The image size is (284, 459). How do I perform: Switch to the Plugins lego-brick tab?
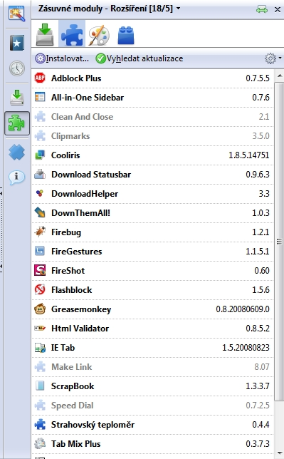[x=126, y=35]
